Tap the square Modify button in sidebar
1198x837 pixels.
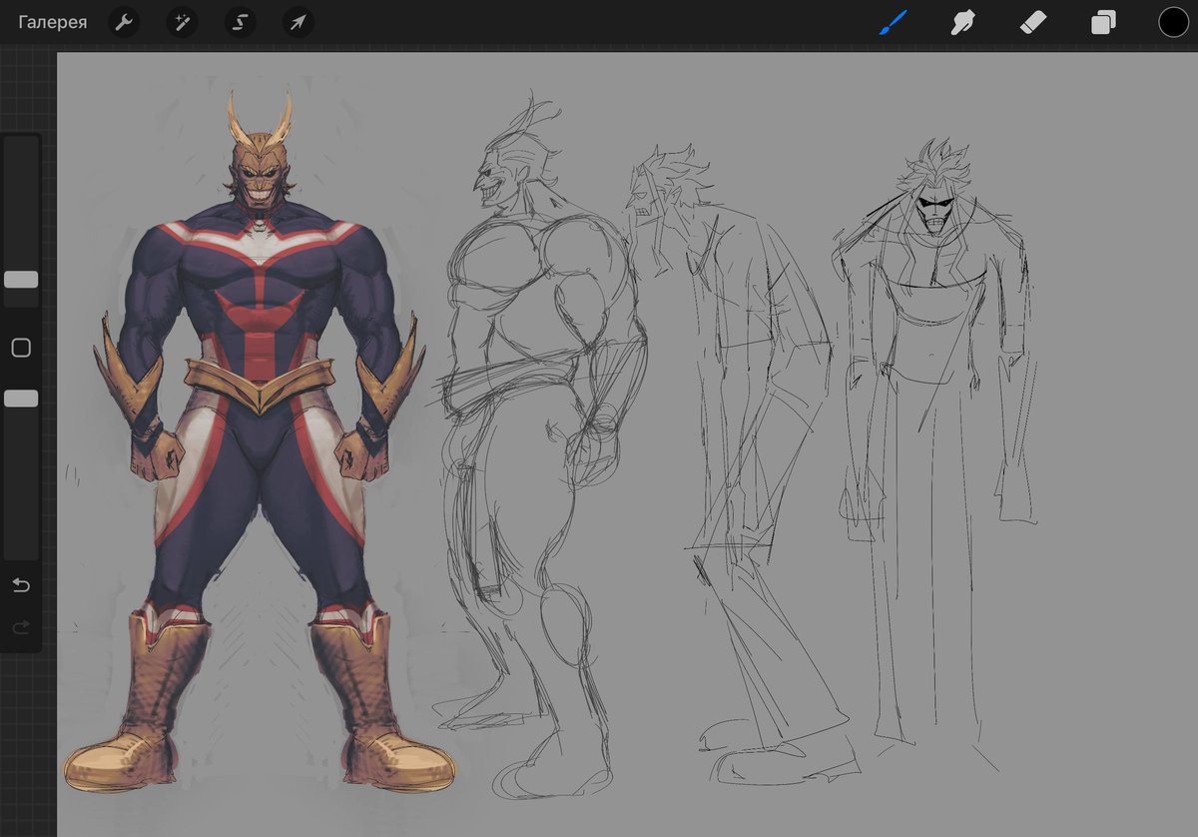pyautogui.click(x=21, y=348)
